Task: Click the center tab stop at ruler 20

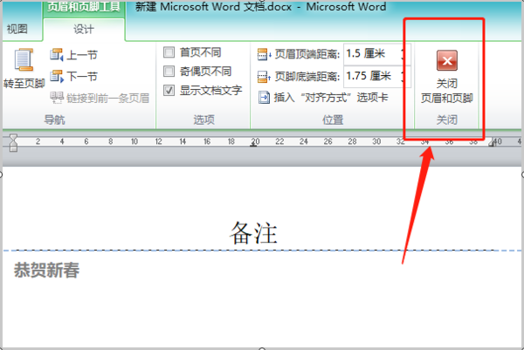Action: 253,145
